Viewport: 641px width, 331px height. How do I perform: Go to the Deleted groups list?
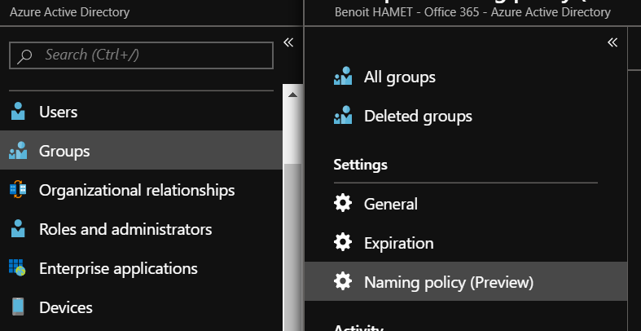(418, 117)
